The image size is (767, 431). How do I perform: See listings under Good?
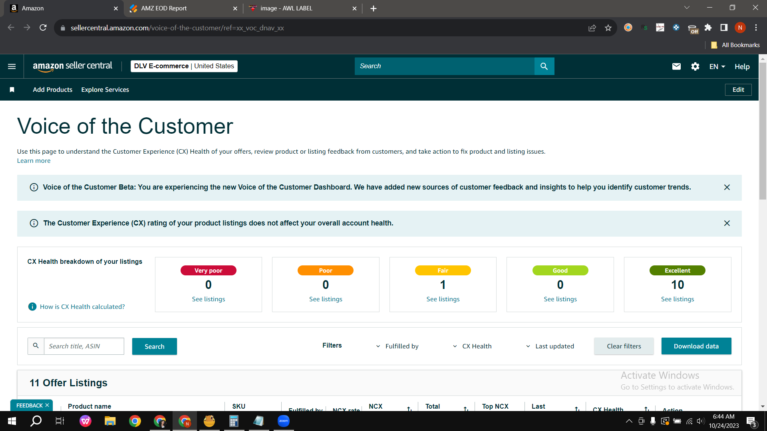click(x=560, y=299)
